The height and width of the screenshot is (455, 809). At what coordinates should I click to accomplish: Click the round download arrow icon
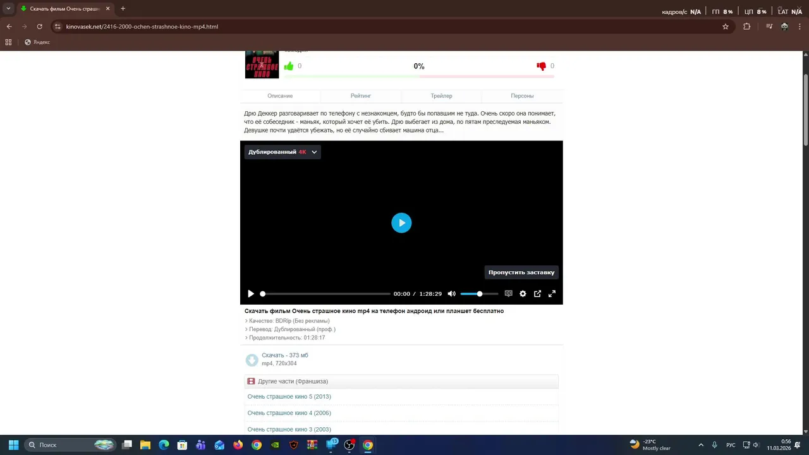click(252, 360)
